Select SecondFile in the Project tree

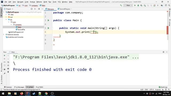pos(21,30)
